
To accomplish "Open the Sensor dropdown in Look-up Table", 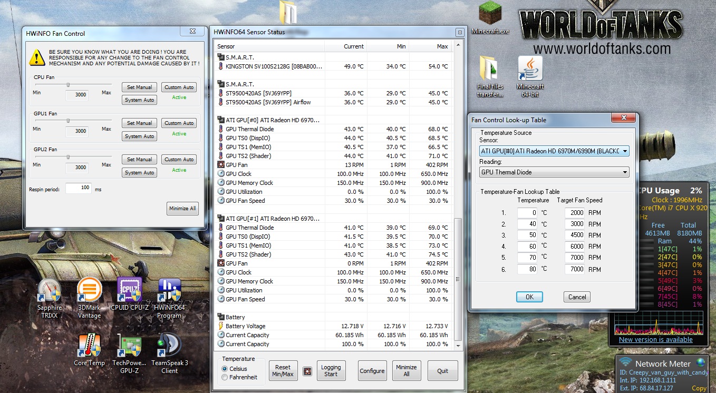I will 554,151.
